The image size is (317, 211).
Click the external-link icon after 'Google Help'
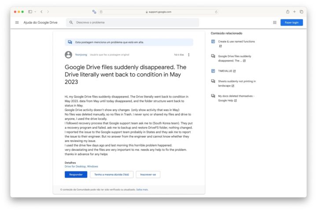235,101
